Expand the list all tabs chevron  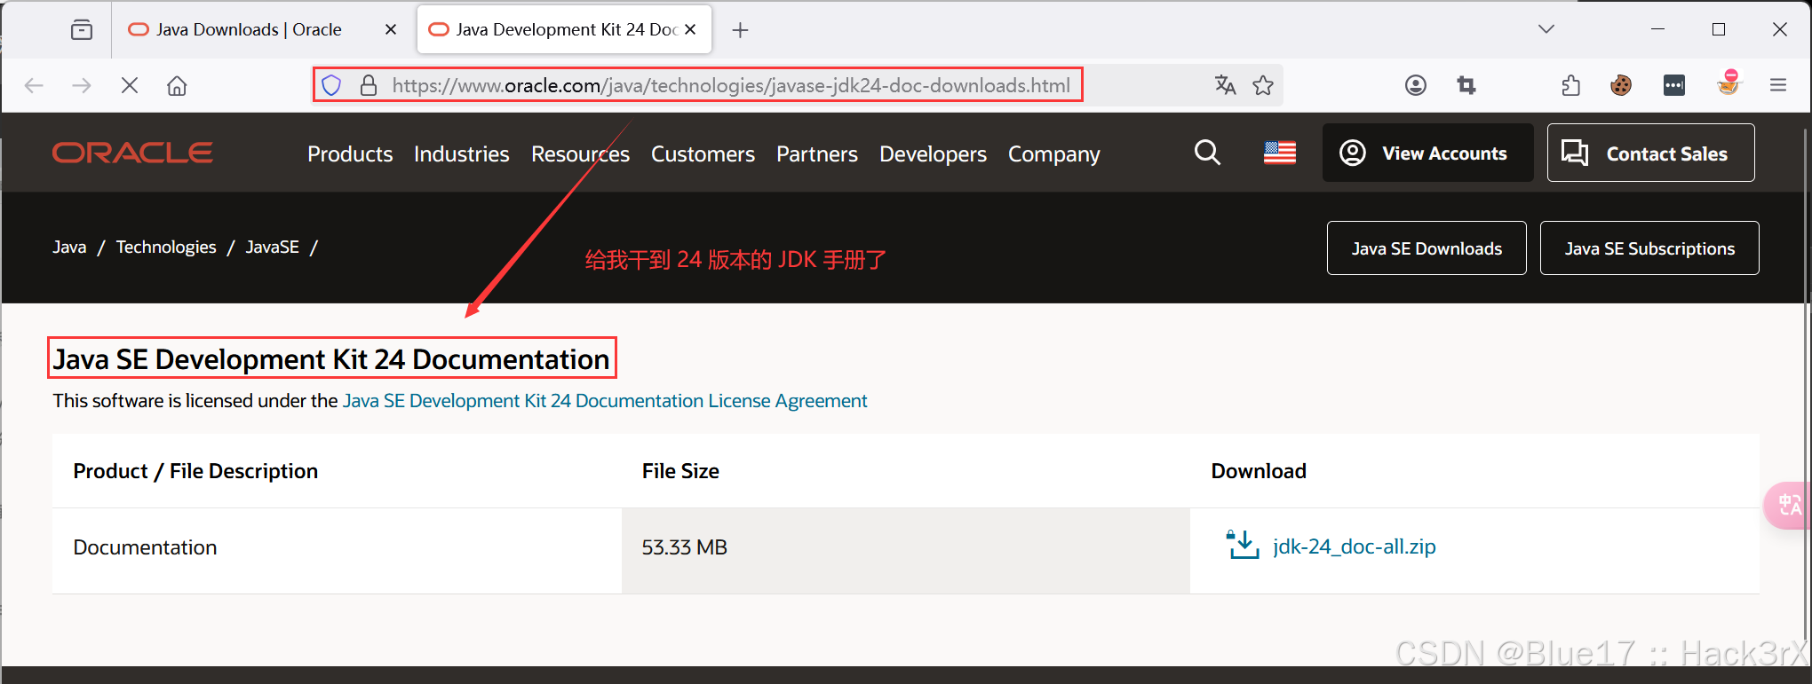pyautogui.click(x=1546, y=29)
